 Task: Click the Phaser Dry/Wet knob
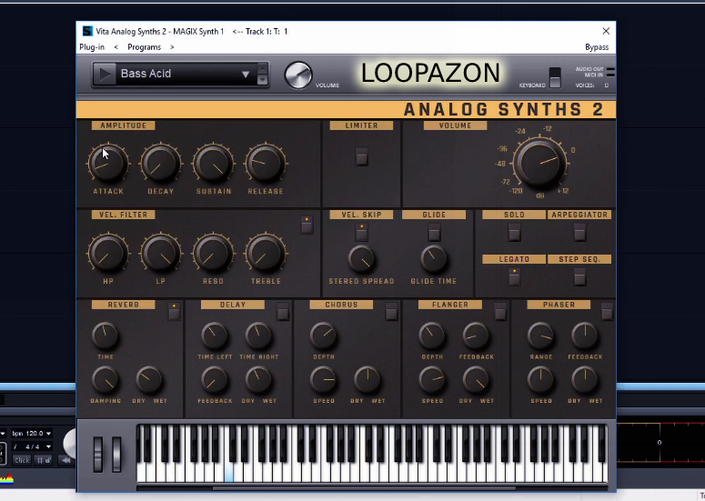(x=585, y=380)
